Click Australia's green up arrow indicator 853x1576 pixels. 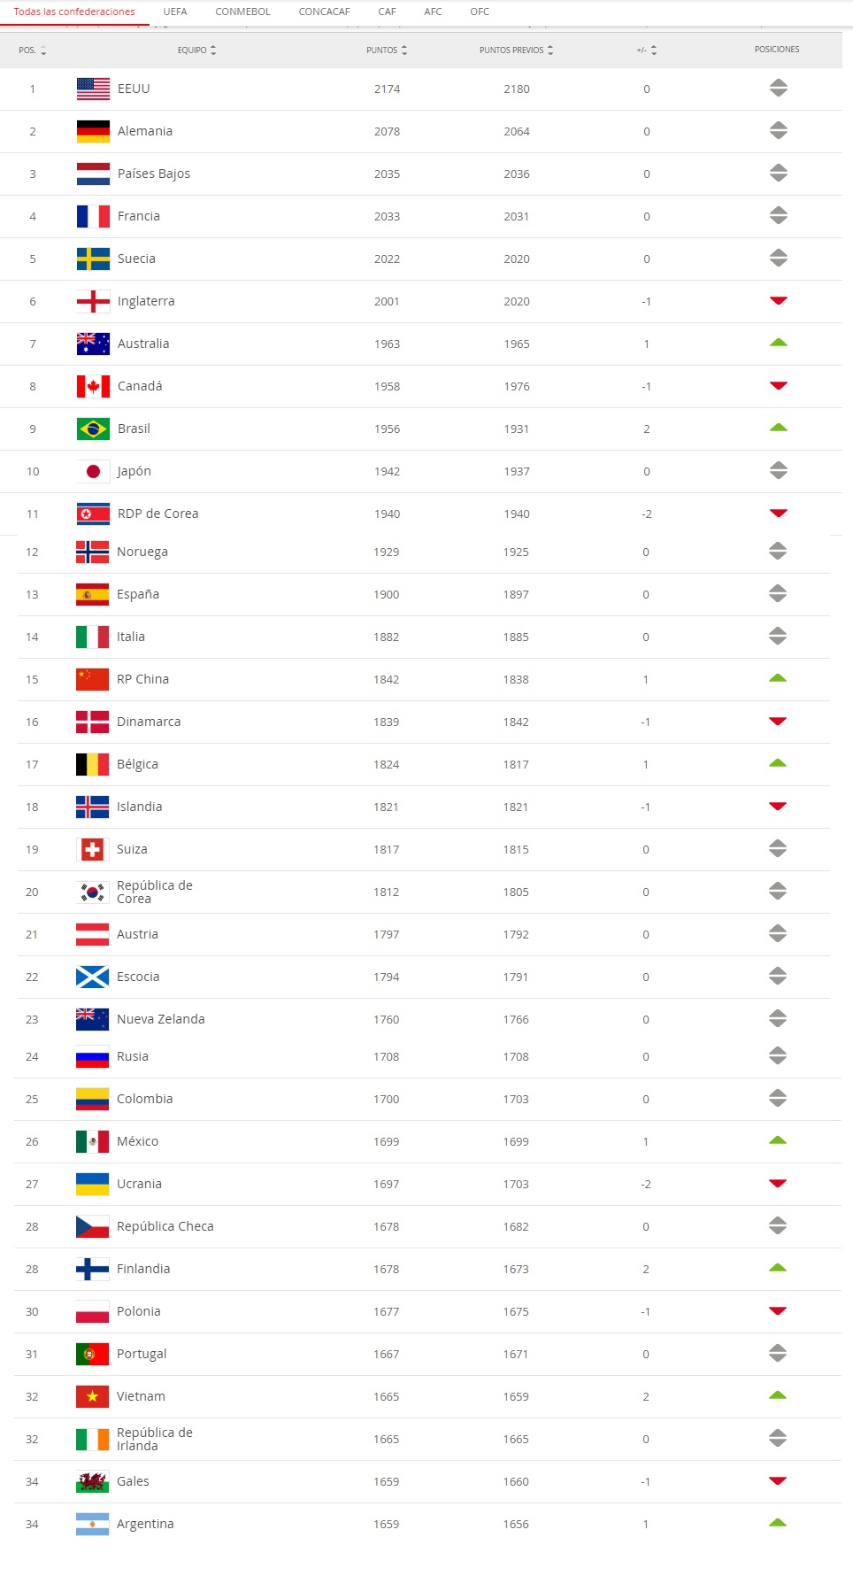point(778,343)
